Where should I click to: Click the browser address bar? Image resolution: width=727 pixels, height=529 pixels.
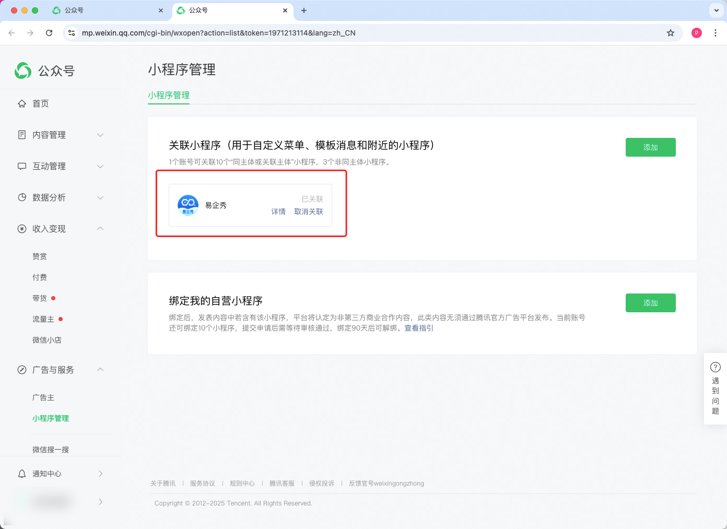(366, 33)
